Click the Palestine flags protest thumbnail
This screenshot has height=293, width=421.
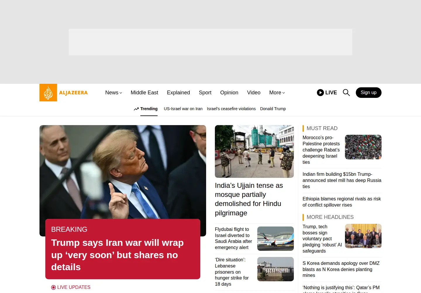tap(363, 147)
